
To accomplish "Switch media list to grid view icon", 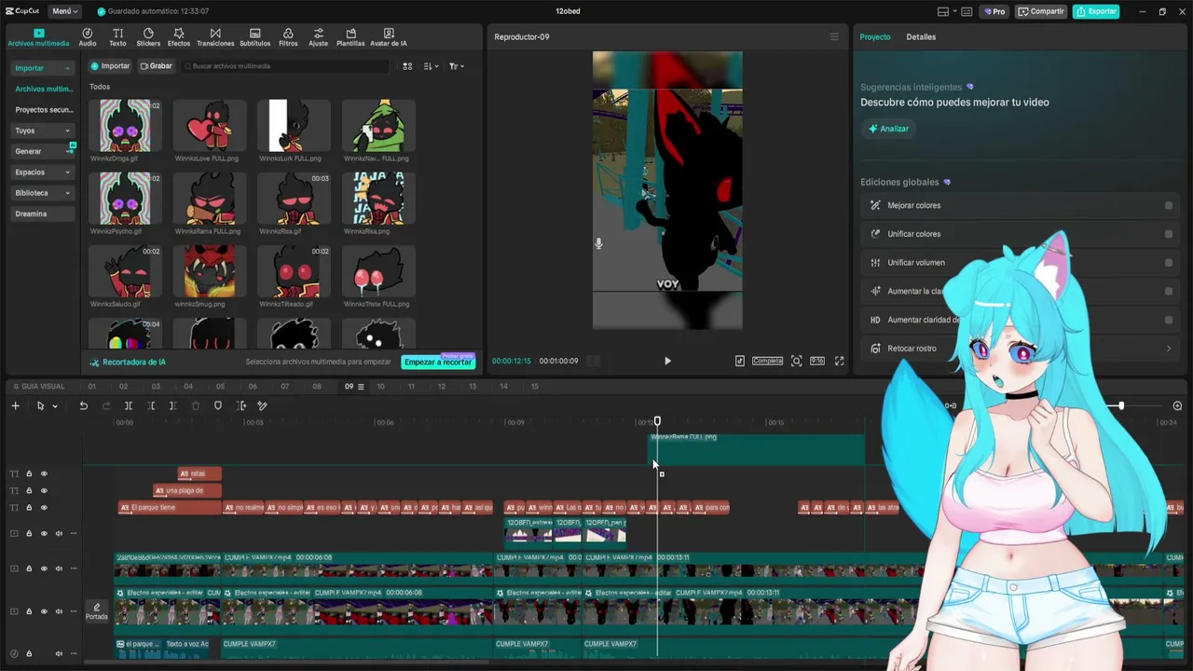I will pos(407,66).
